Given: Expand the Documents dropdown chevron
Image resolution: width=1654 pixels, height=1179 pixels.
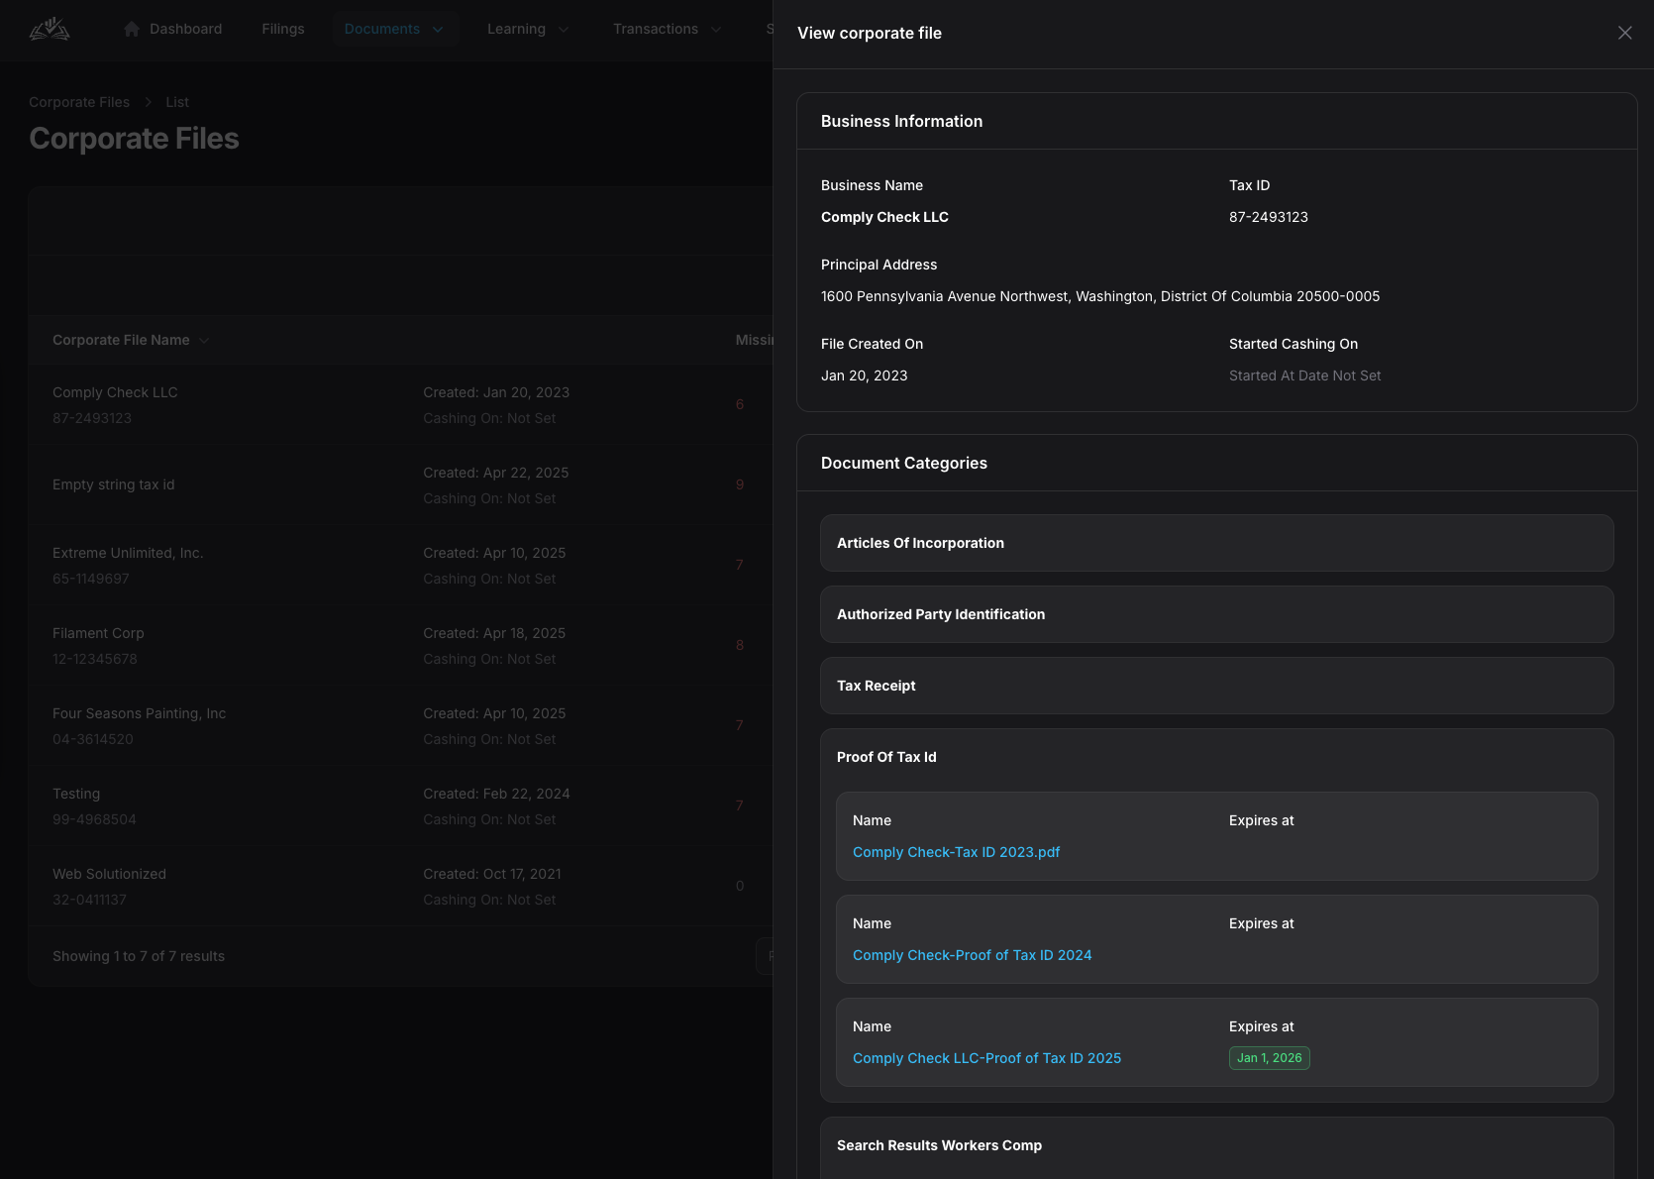Looking at the screenshot, I should 438,30.
